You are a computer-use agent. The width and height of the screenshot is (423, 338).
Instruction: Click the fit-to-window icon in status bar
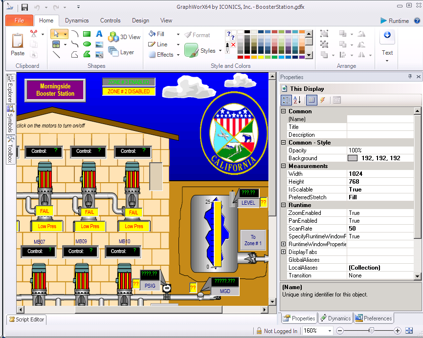pos(410,331)
